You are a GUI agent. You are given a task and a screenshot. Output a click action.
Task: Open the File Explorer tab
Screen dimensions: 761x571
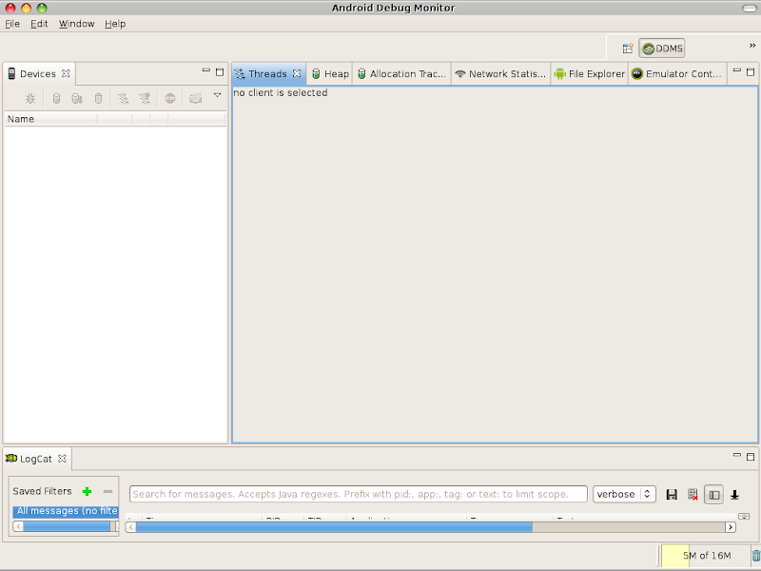point(590,74)
